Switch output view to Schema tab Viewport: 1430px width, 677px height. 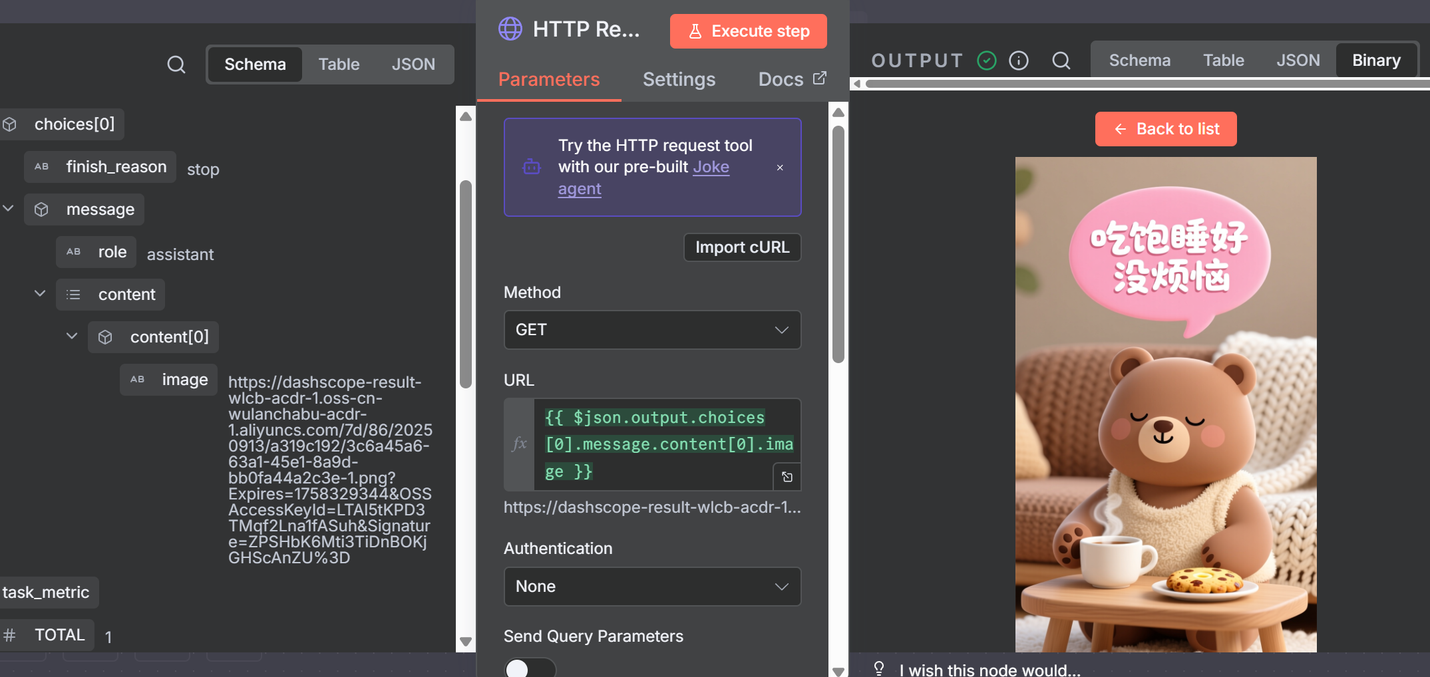coord(1139,61)
